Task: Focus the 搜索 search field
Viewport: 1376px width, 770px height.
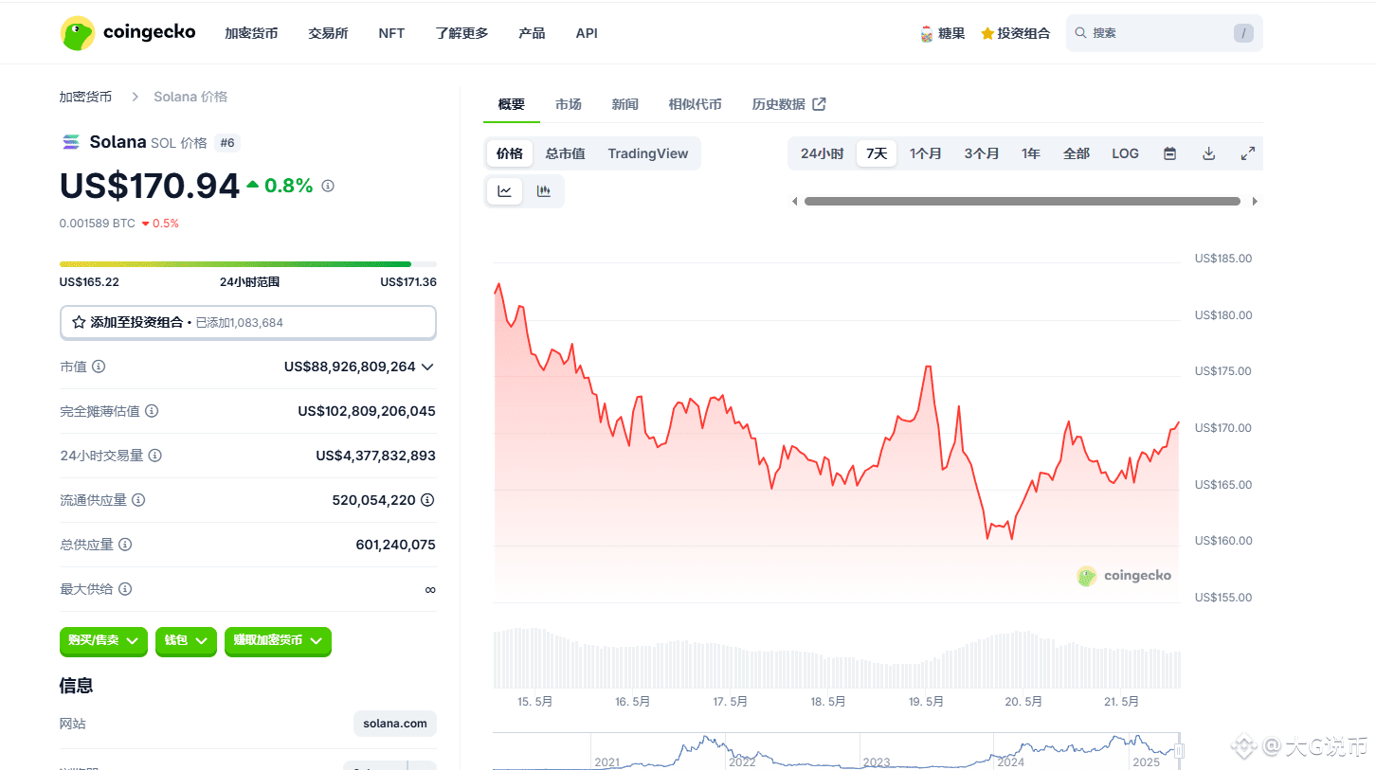Action: pyautogui.click(x=1164, y=33)
